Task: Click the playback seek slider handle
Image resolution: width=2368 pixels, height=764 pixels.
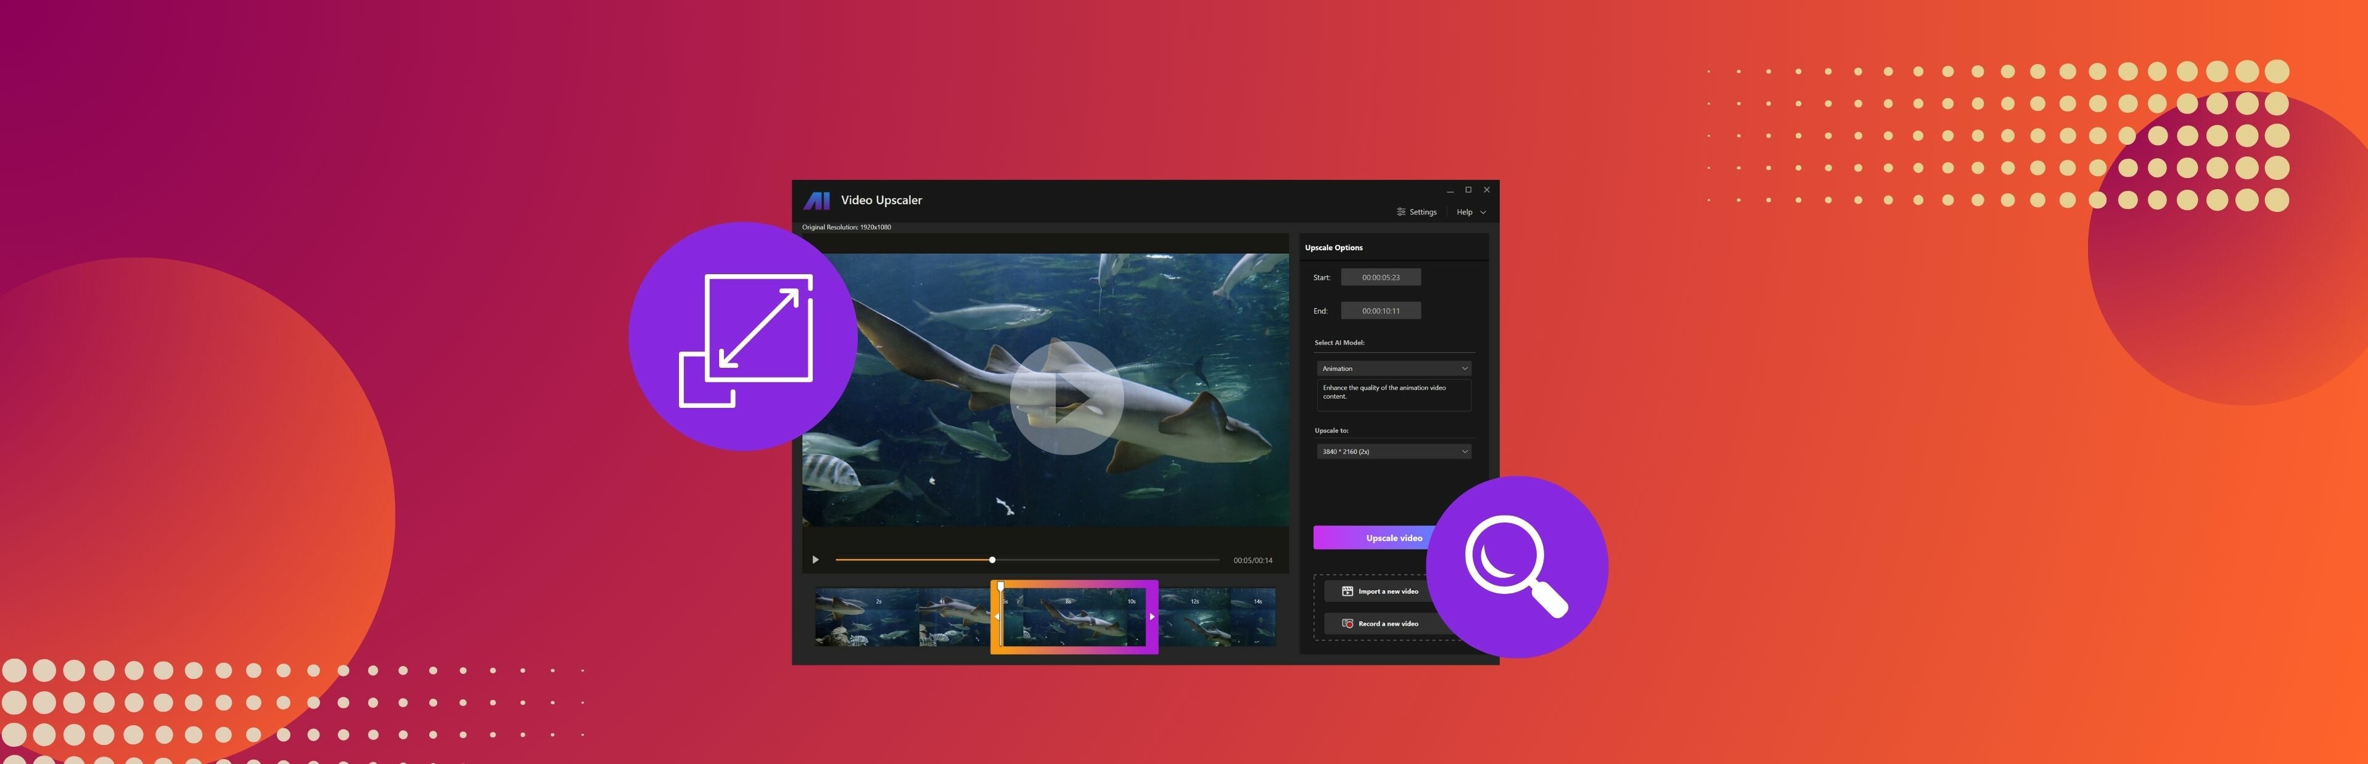Action: click(992, 560)
